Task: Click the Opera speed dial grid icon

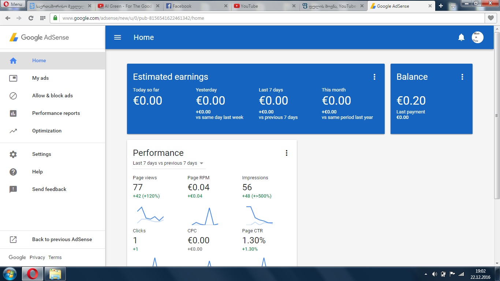Action: click(x=42, y=18)
